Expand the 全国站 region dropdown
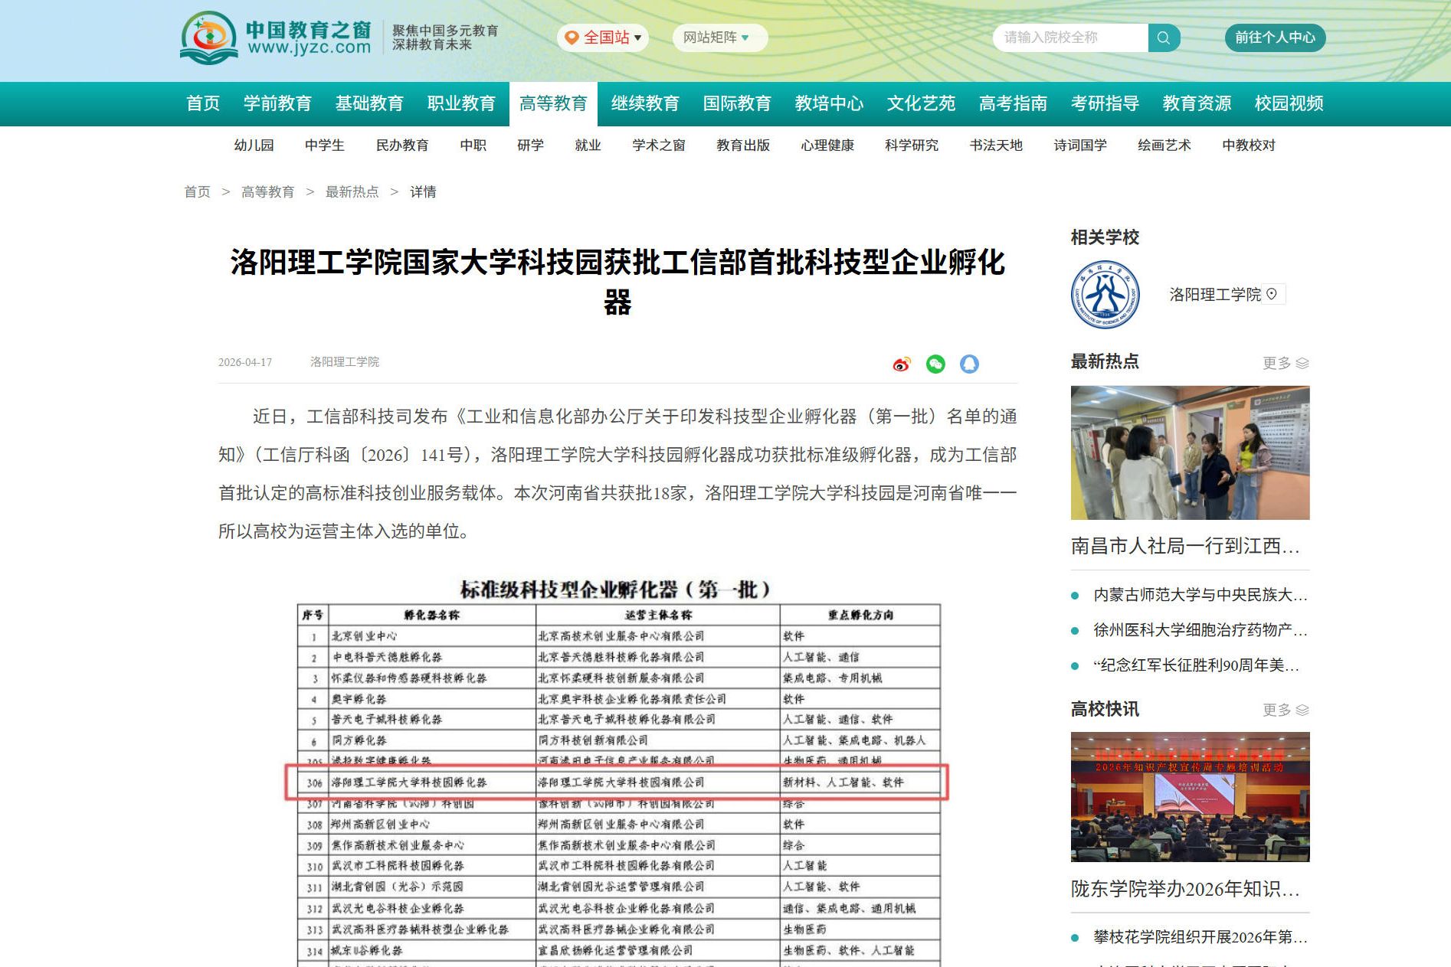 tap(603, 38)
